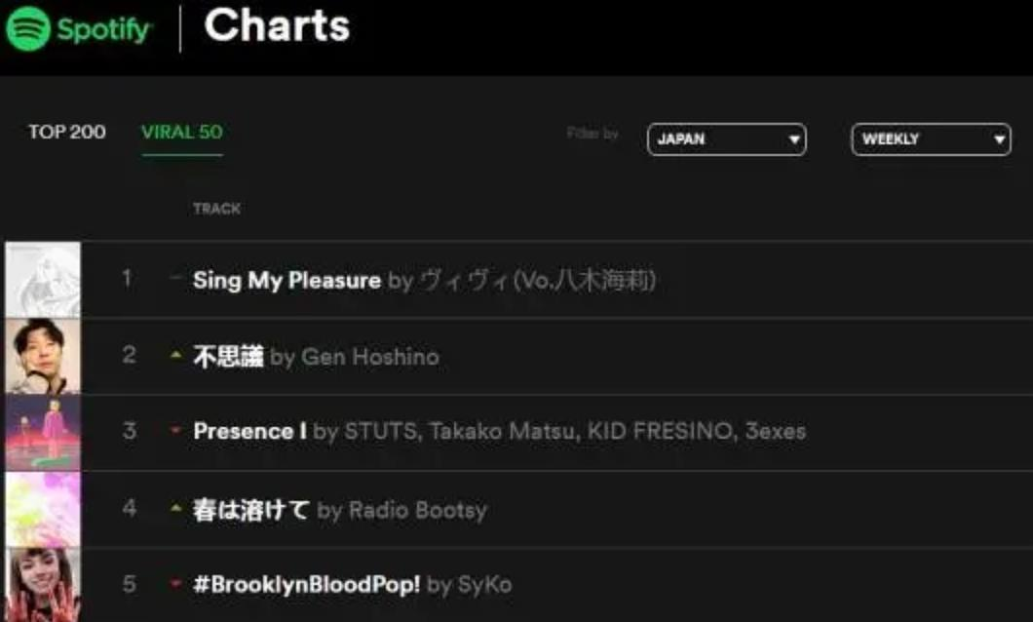The width and height of the screenshot is (1033, 622).
Task: Click the down-trend arrow beside Presence I
Action: click(x=175, y=432)
